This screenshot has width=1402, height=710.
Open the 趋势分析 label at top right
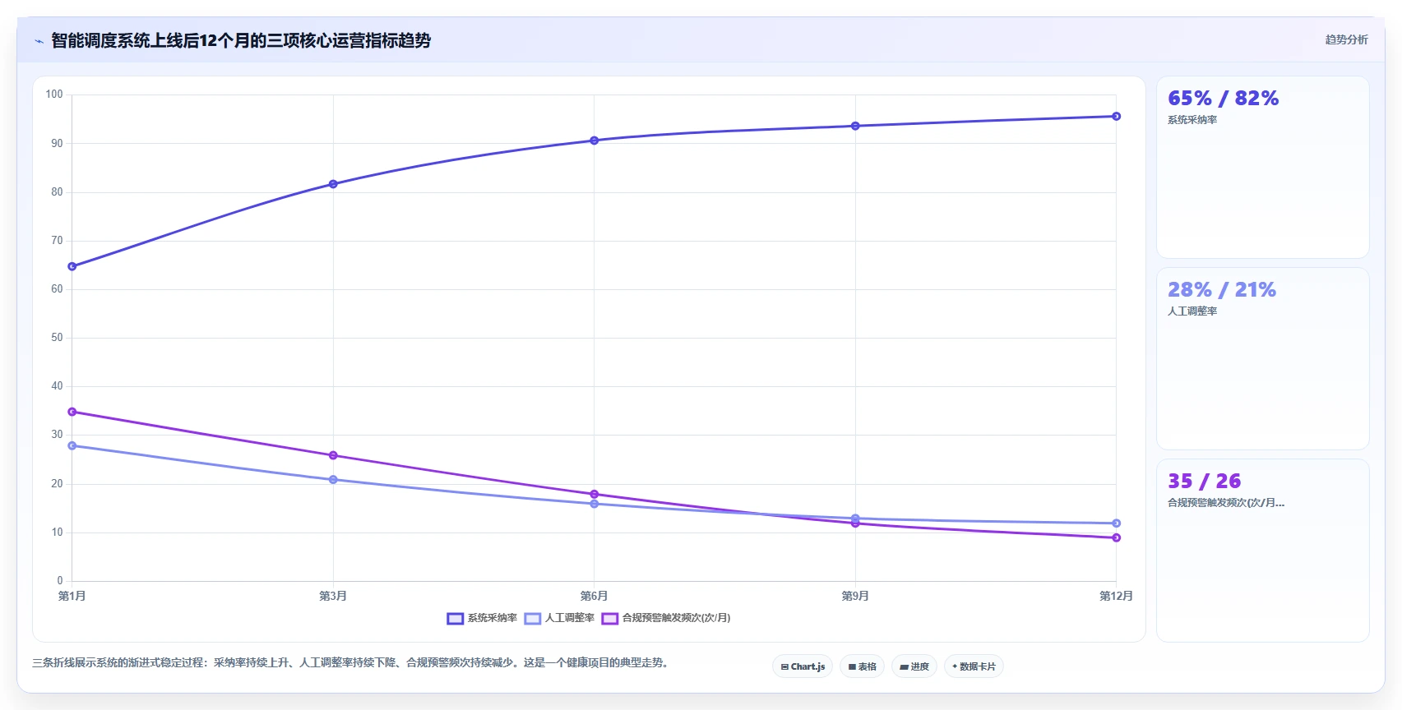tap(1346, 39)
